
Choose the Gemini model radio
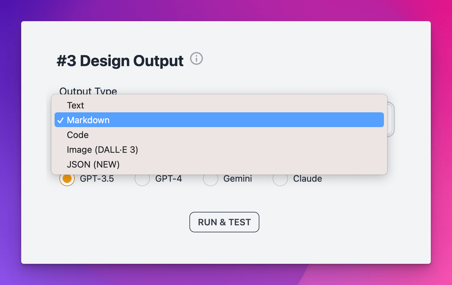(x=211, y=179)
